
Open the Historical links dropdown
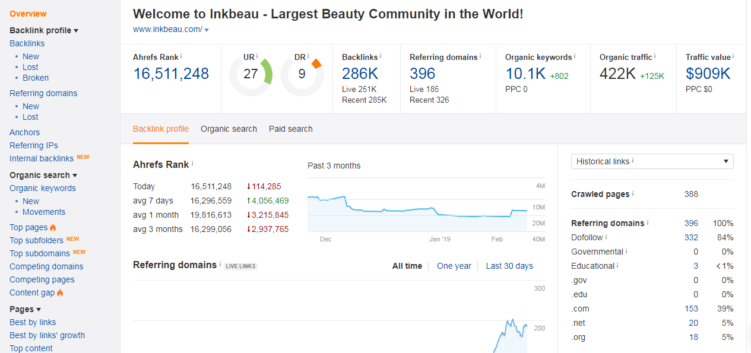(x=652, y=161)
